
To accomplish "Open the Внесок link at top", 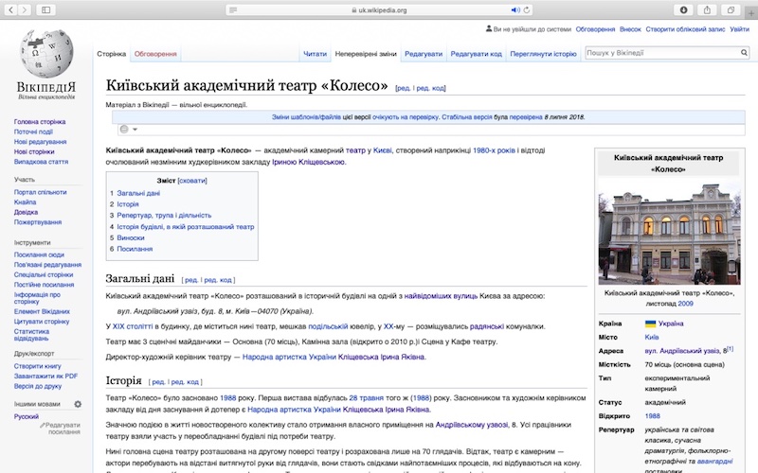I will pyautogui.click(x=630, y=29).
